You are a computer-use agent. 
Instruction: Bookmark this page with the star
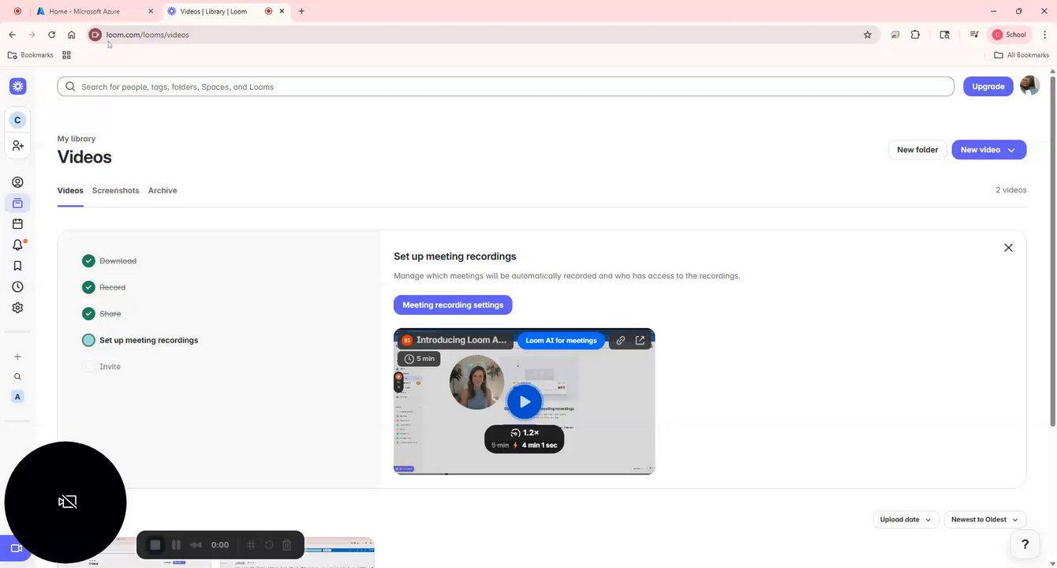click(868, 35)
